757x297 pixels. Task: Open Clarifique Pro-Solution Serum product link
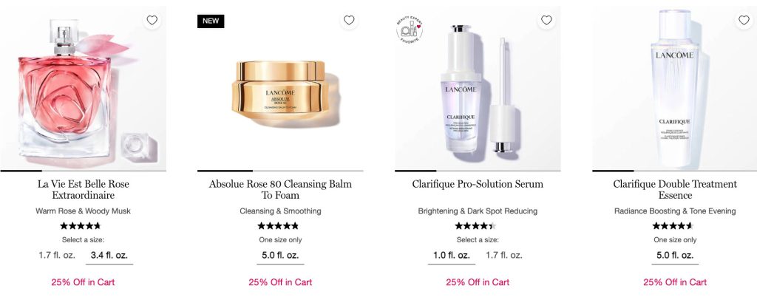click(478, 184)
